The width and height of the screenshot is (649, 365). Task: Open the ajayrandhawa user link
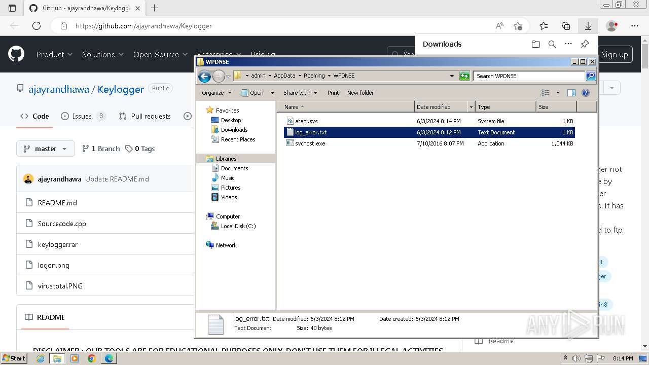coord(59,89)
